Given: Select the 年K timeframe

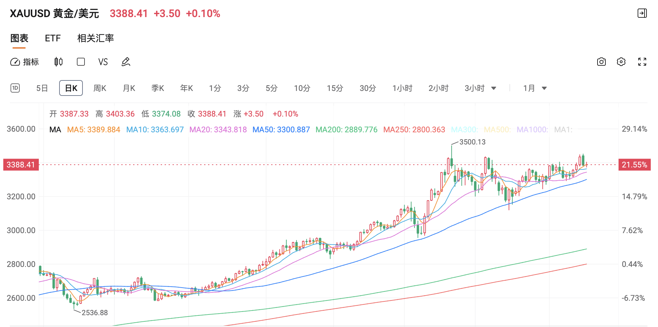Looking at the screenshot, I should 187,88.
